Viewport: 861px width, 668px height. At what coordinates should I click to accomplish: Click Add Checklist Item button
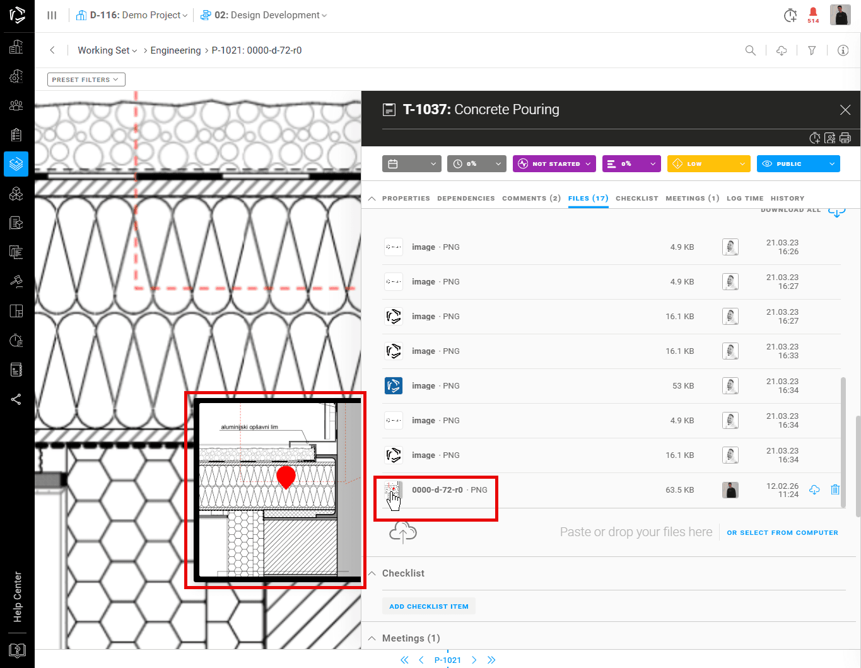pyautogui.click(x=428, y=606)
